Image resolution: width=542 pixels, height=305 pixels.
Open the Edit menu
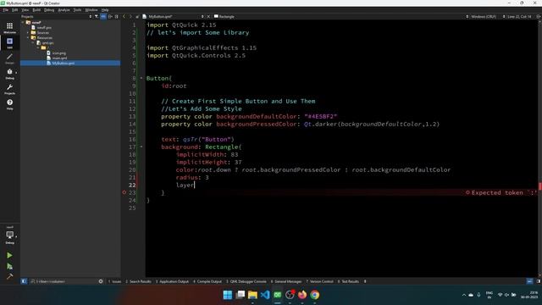click(x=15, y=9)
